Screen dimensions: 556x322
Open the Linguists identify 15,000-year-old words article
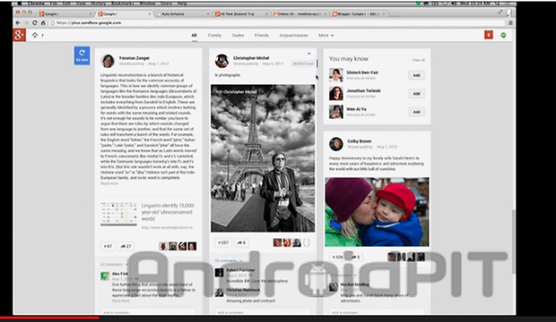pyautogui.click(x=168, y=212)
